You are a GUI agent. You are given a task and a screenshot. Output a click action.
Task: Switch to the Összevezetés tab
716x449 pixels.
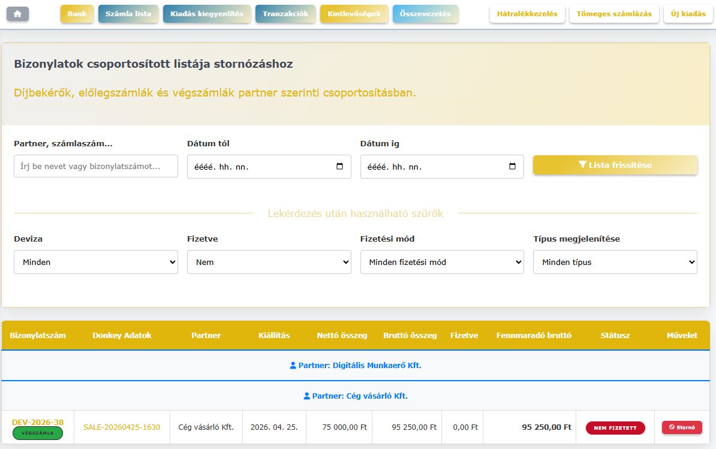[425, 14]
